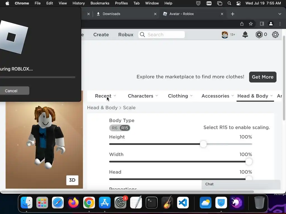The height and width of the screenshot is (214, 286).
Task: Open Launchpad in the dock
Action: point(42,203)
